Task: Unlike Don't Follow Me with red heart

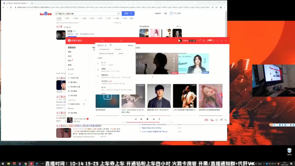Action: click(88, 119)
